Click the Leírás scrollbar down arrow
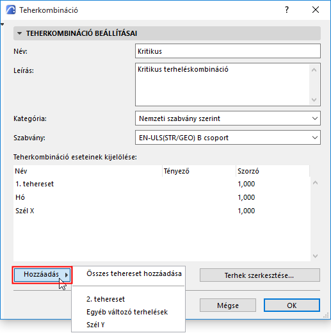The width and height of the screenshot is (331, 333). (314, 99)
